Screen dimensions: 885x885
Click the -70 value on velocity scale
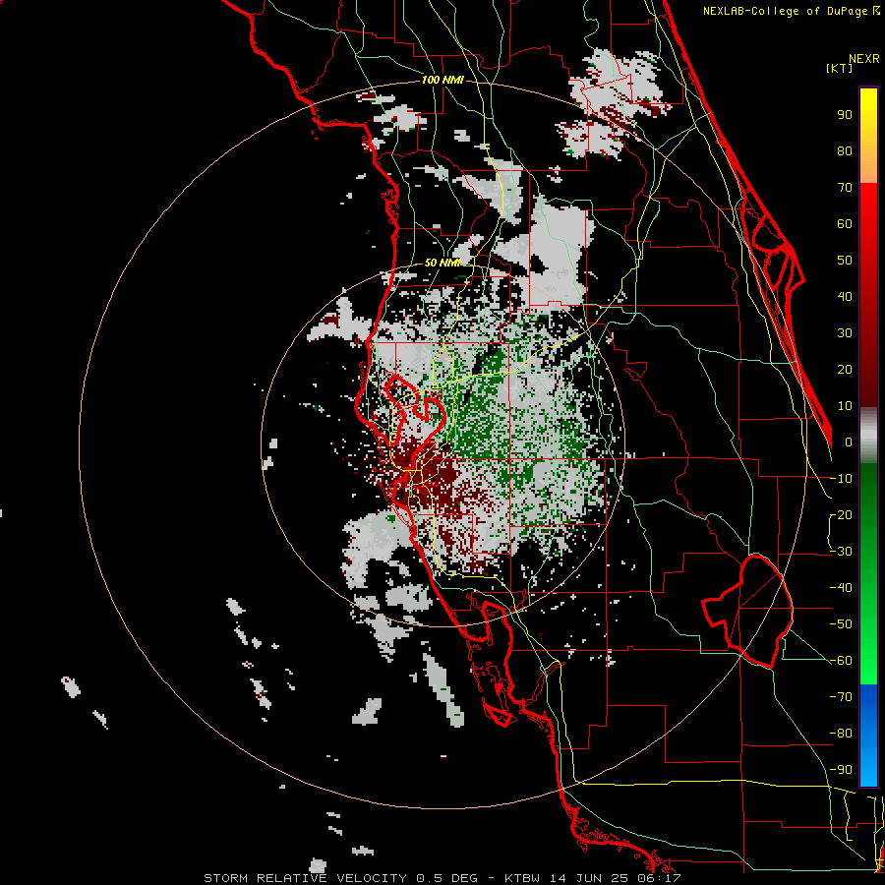point(841,696)
